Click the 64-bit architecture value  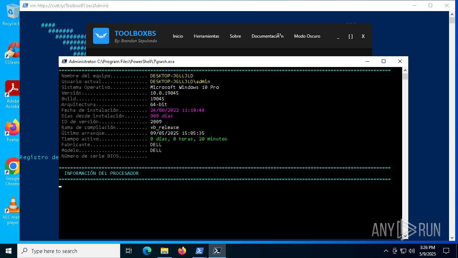click(x=159, y=105)
